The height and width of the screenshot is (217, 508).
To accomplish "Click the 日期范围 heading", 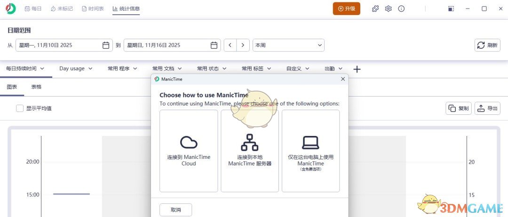I will point(19,30).
